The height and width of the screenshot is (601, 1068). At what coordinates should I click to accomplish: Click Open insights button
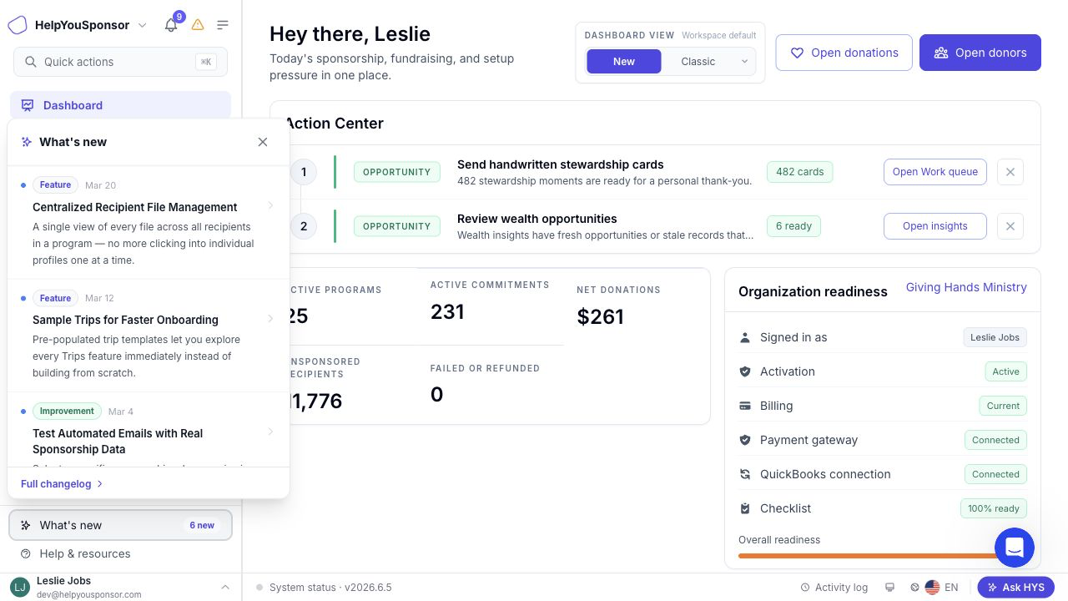(935, 226)
